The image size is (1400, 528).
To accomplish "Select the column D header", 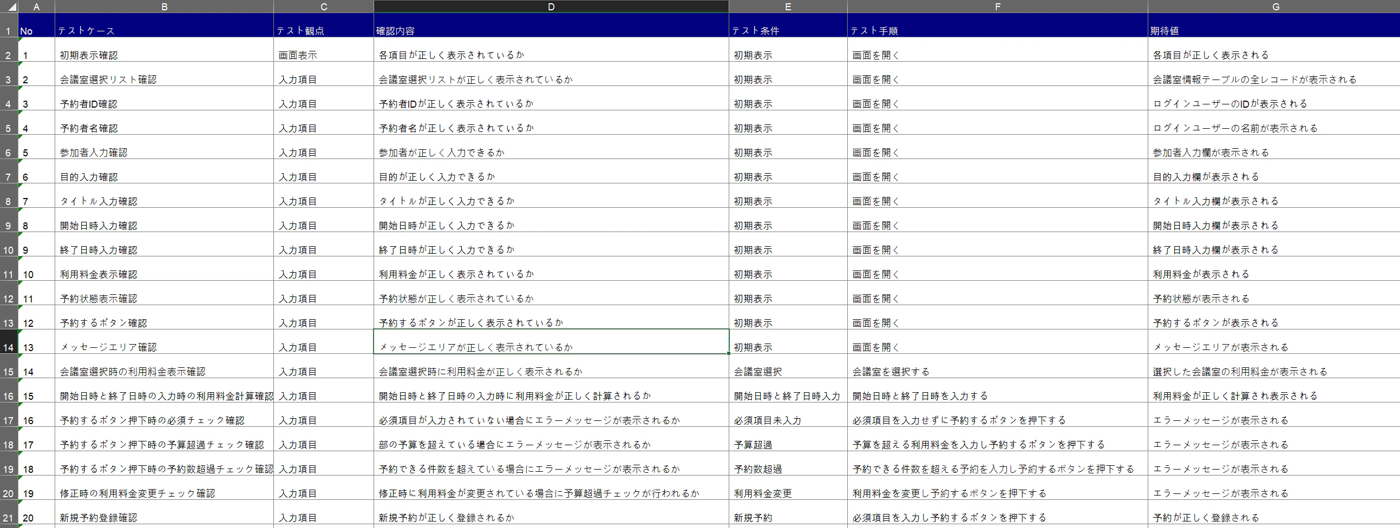I will coord(551,6).
